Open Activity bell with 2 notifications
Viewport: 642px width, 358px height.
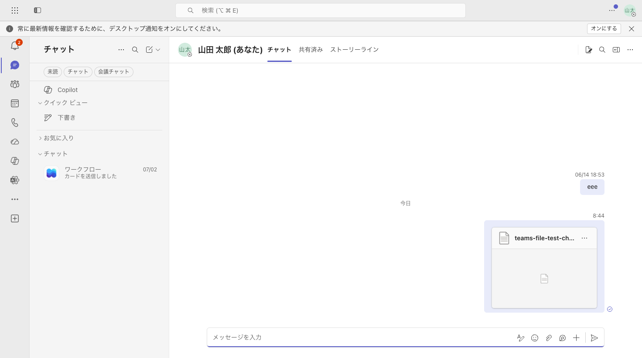15,46
